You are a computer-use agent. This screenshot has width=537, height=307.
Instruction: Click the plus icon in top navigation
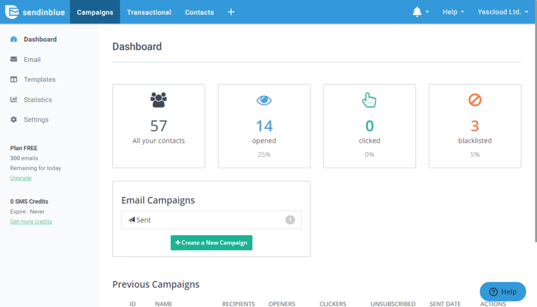231,12
